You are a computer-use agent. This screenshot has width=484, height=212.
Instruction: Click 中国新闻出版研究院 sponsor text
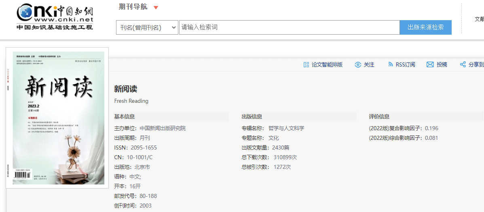[x=163, y=128]
